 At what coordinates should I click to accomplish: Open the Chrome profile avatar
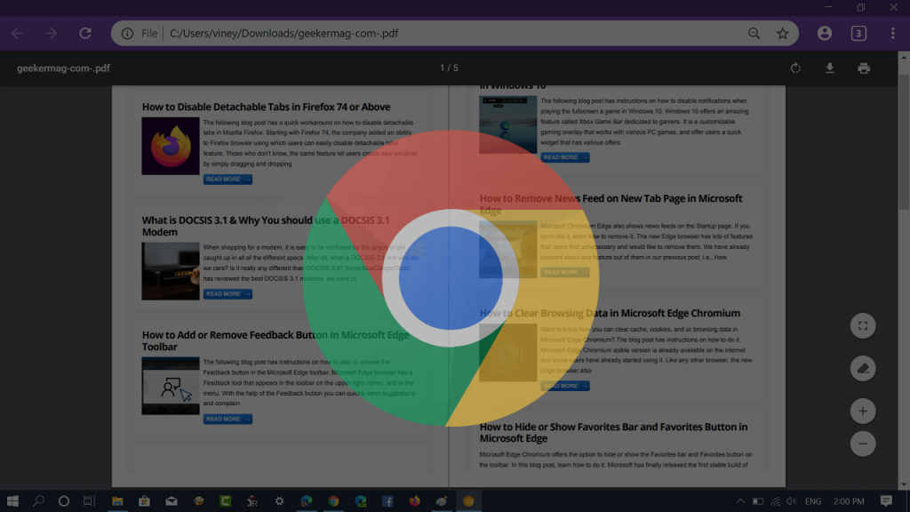pos(825,34)
